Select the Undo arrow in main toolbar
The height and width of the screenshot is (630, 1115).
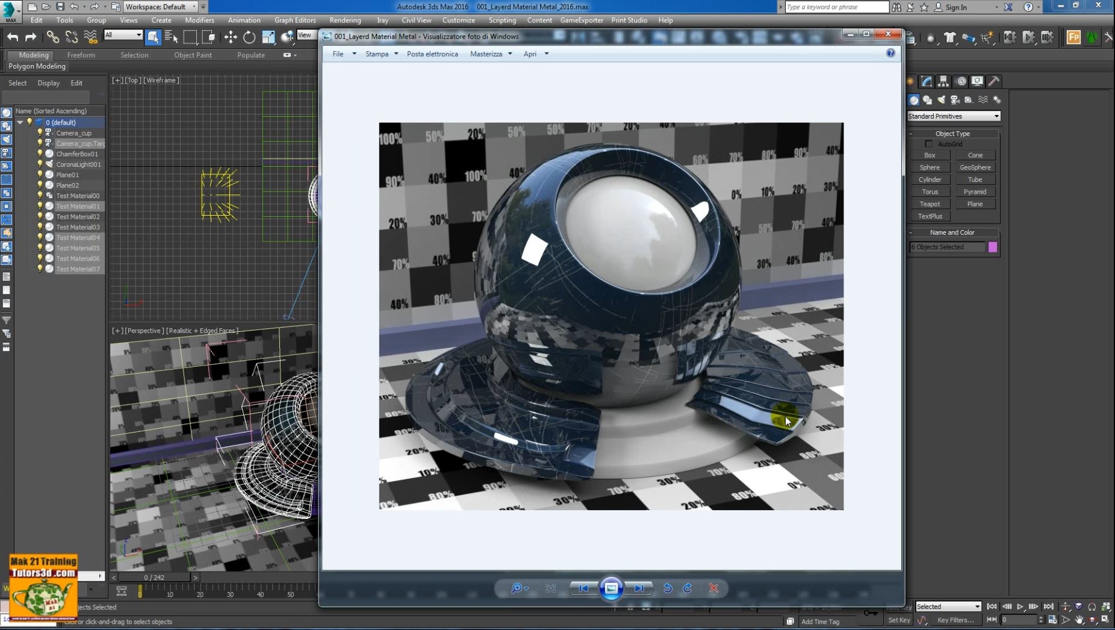tap(13, 37)
